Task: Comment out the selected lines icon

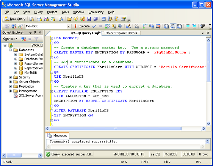Action: 188,26
